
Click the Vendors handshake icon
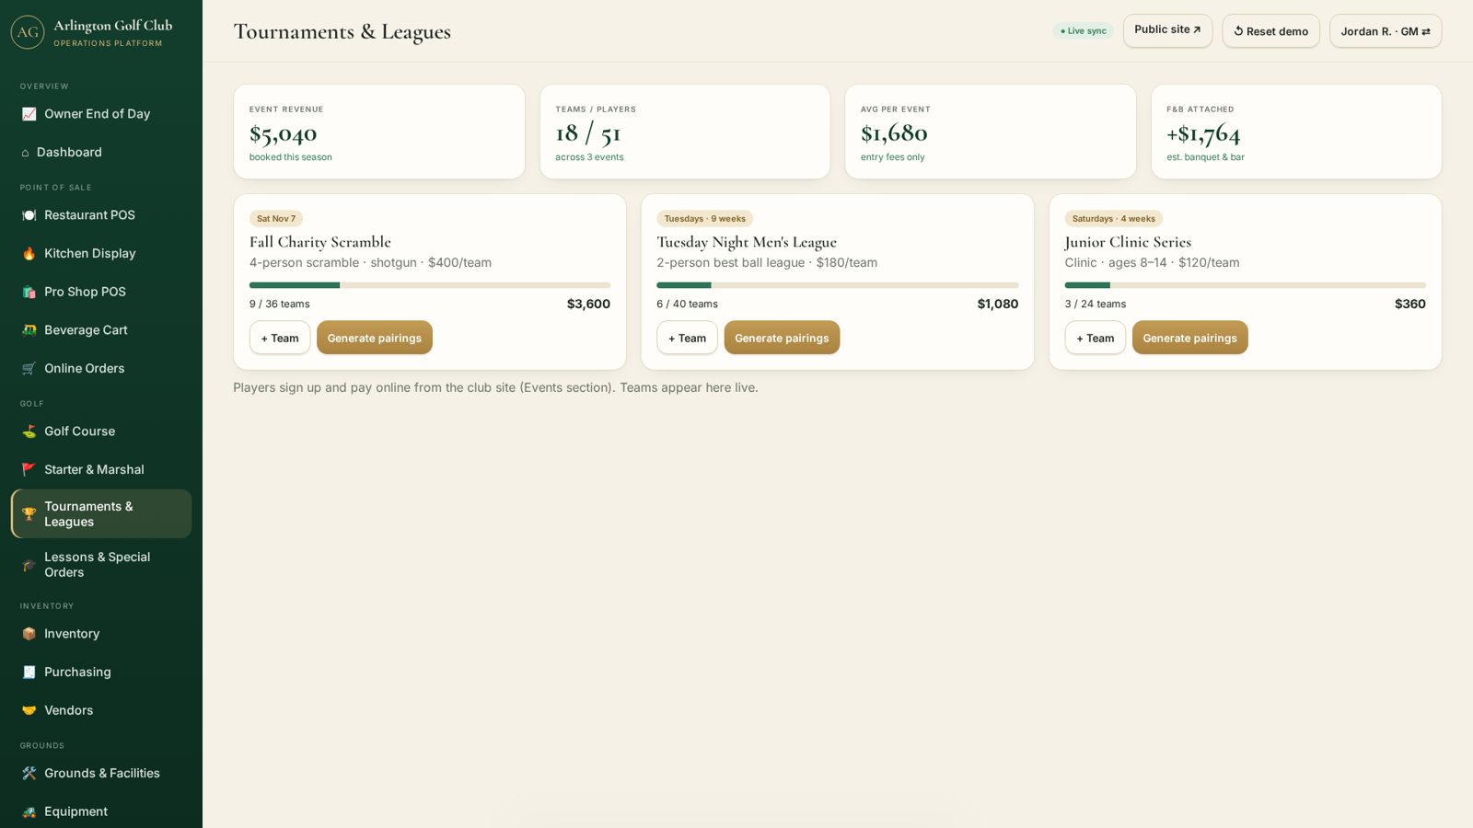(x=29, y=711)
